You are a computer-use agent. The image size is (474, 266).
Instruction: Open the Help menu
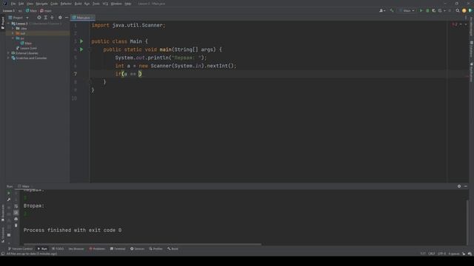128,4
